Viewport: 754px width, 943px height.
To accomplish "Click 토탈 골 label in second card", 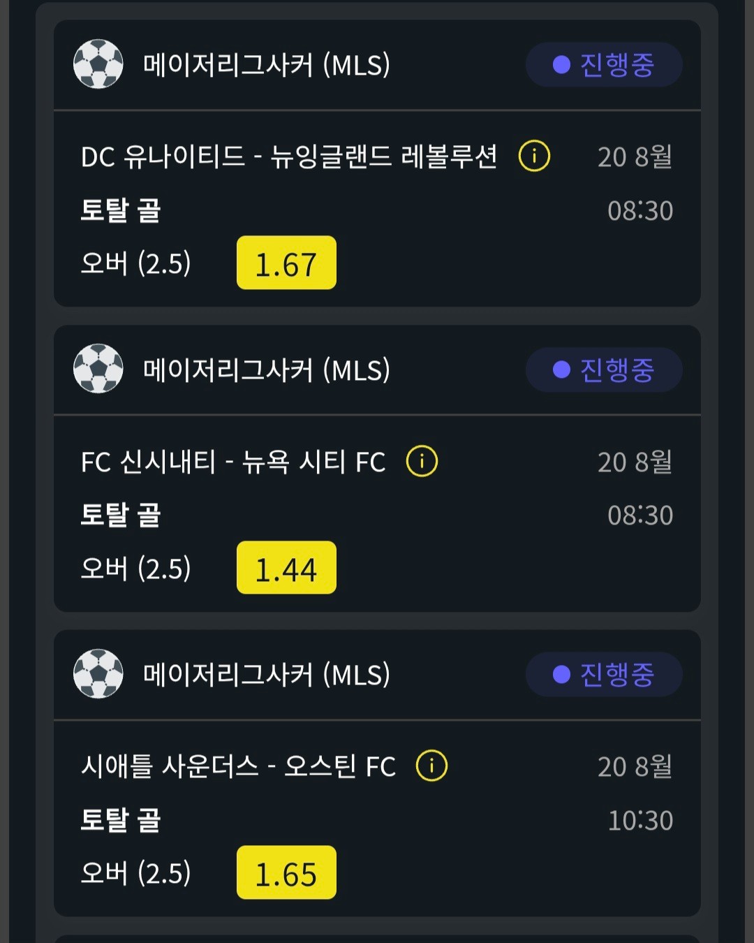I will coord(121,515).
